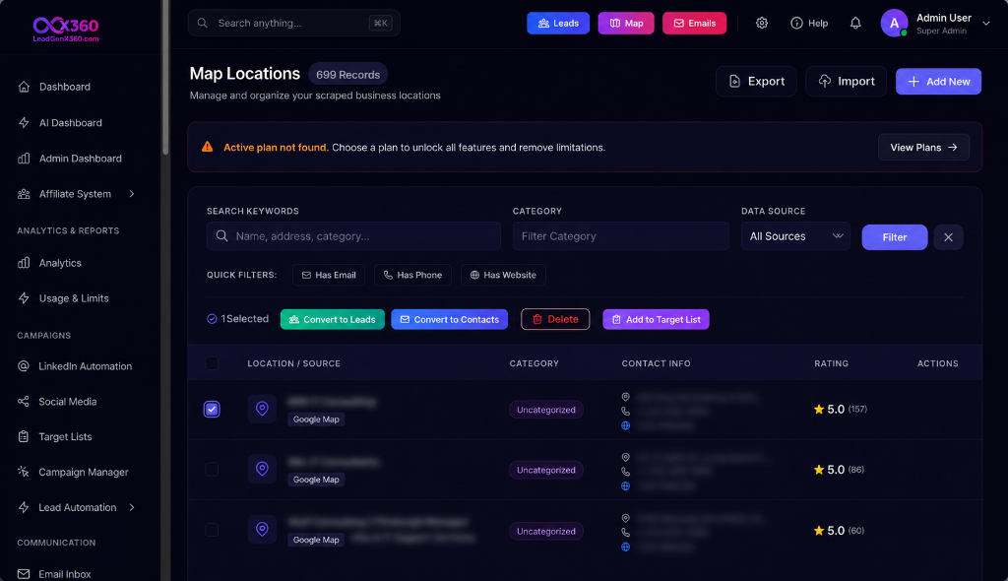This screenshot has width=1008, height=581.
Task: Toggle the Has Email quick filter
Action: click(329, 275)
